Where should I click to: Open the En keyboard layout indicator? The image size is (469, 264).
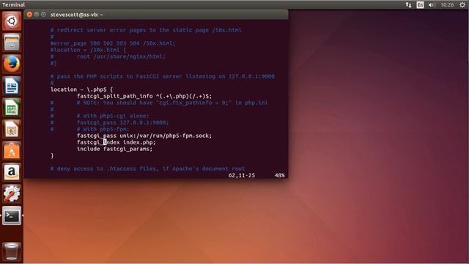click(x=420, y=5)
